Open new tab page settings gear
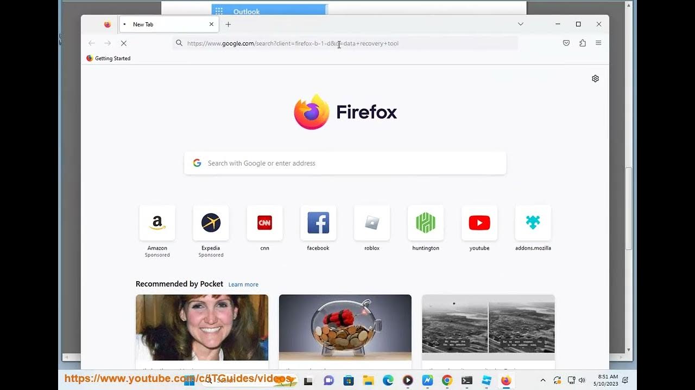This screenshot has height=390, width=695. (x=595, y=79)
